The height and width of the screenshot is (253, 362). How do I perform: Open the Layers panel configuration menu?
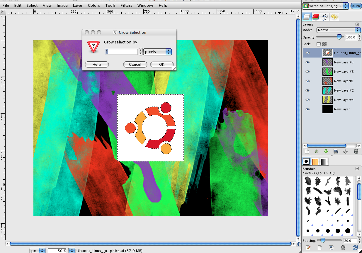pyautogui.click(x=357, y=24)
